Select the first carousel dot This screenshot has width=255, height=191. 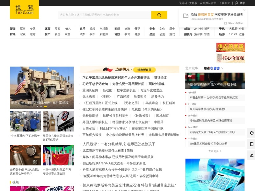(37, 107)
